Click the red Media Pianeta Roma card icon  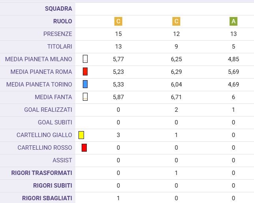pyautogui.click(x=85, y=72)
